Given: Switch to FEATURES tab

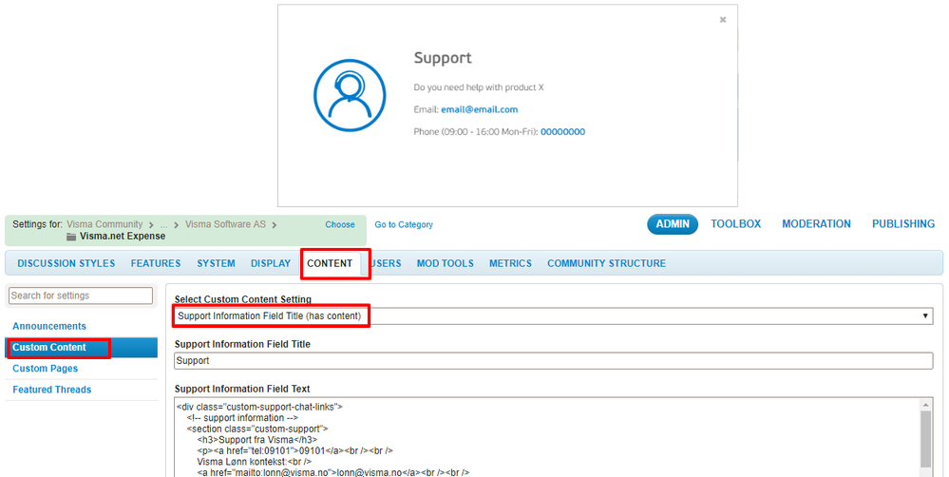Looking at the screenshot, I should coord(156,263).
